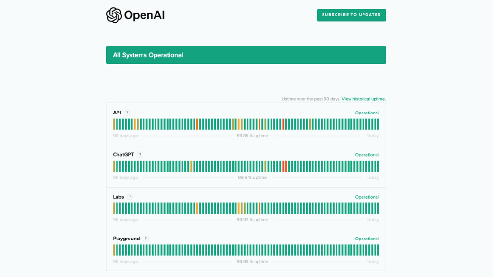Click the rightmost bar in API uptime

(378, 124)
